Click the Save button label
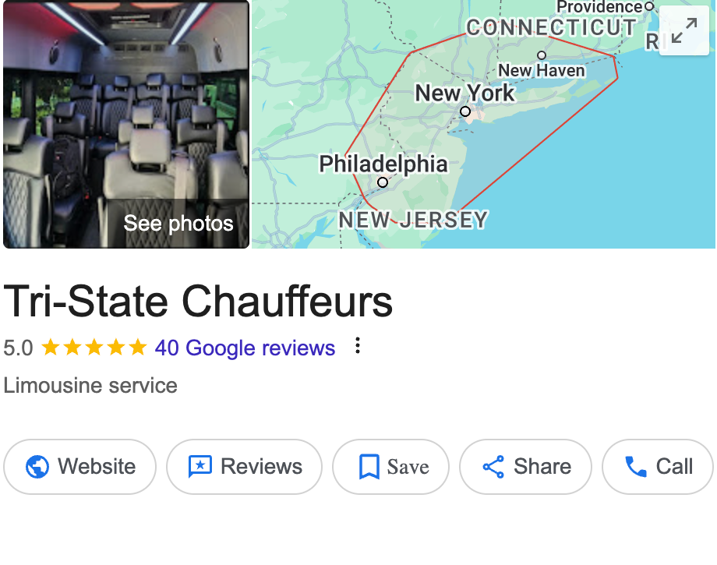717x565 pixels. [408, 467]
